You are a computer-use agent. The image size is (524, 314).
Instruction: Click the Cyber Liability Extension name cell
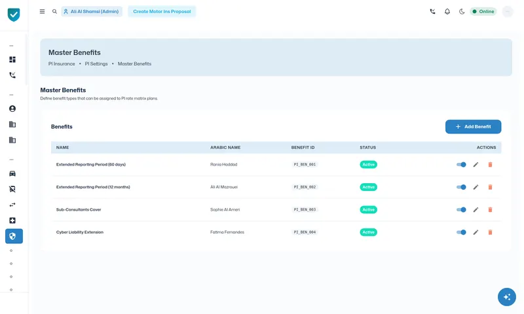click(x=79, y=232)
